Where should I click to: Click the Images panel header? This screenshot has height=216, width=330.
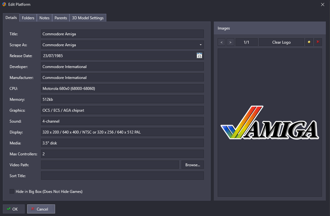tap(270, 28)
